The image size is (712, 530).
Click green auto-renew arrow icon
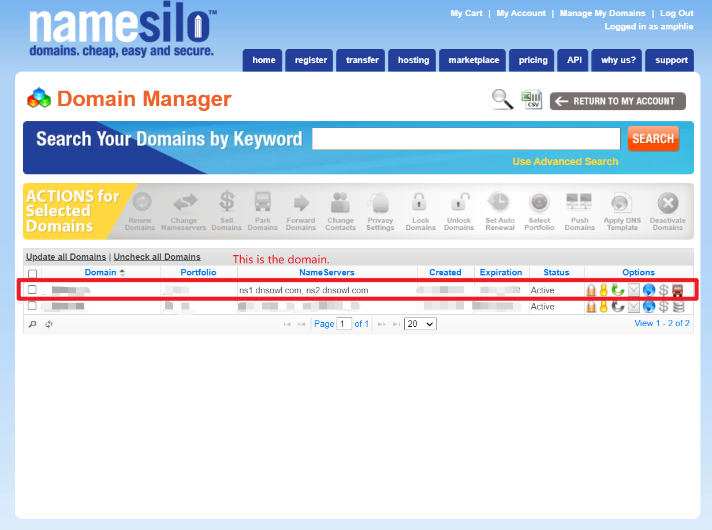(618, 290)
